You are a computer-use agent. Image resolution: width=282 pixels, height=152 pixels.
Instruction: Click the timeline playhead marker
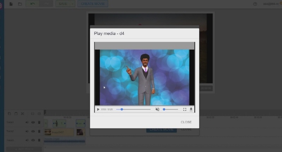pos(45,113)
